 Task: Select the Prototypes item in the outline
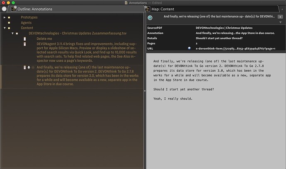(x=29, y=17)
